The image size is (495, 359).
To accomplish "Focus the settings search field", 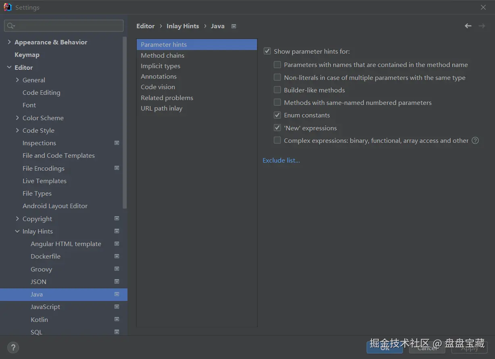I will pos(64,26).
